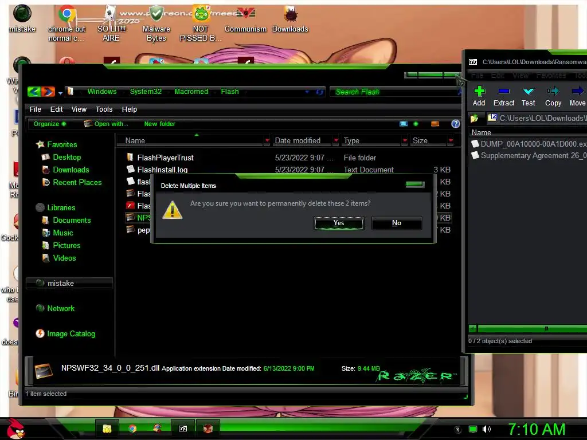This screenshot has width=587, height=440.
Task: Go forward with the orange forward arrow
Action: tap(48, 91)
